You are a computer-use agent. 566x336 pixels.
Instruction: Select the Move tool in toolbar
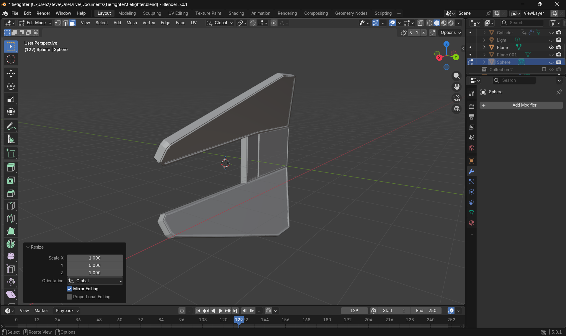pos(11,74)
